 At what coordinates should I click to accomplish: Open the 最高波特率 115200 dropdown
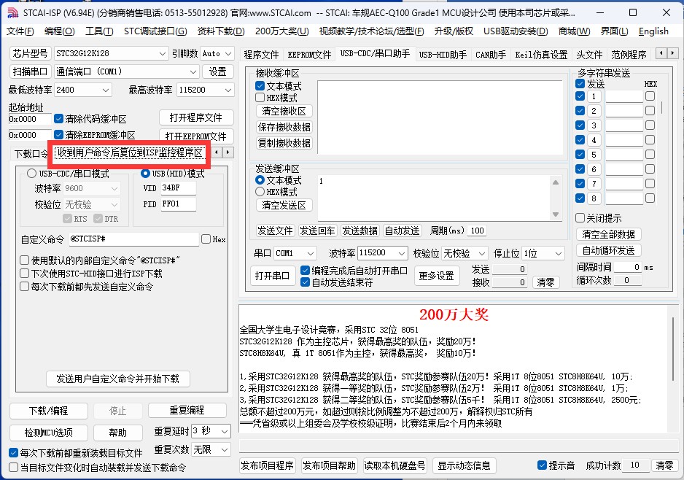point(206,90)
